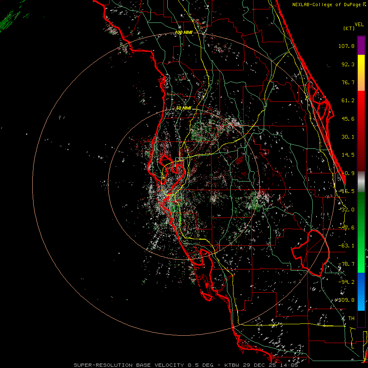Click the TH label on the legend
This screenshot has width=368, height=368.
pos(351,319)
